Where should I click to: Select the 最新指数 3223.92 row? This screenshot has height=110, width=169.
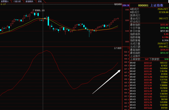point(149,25)
